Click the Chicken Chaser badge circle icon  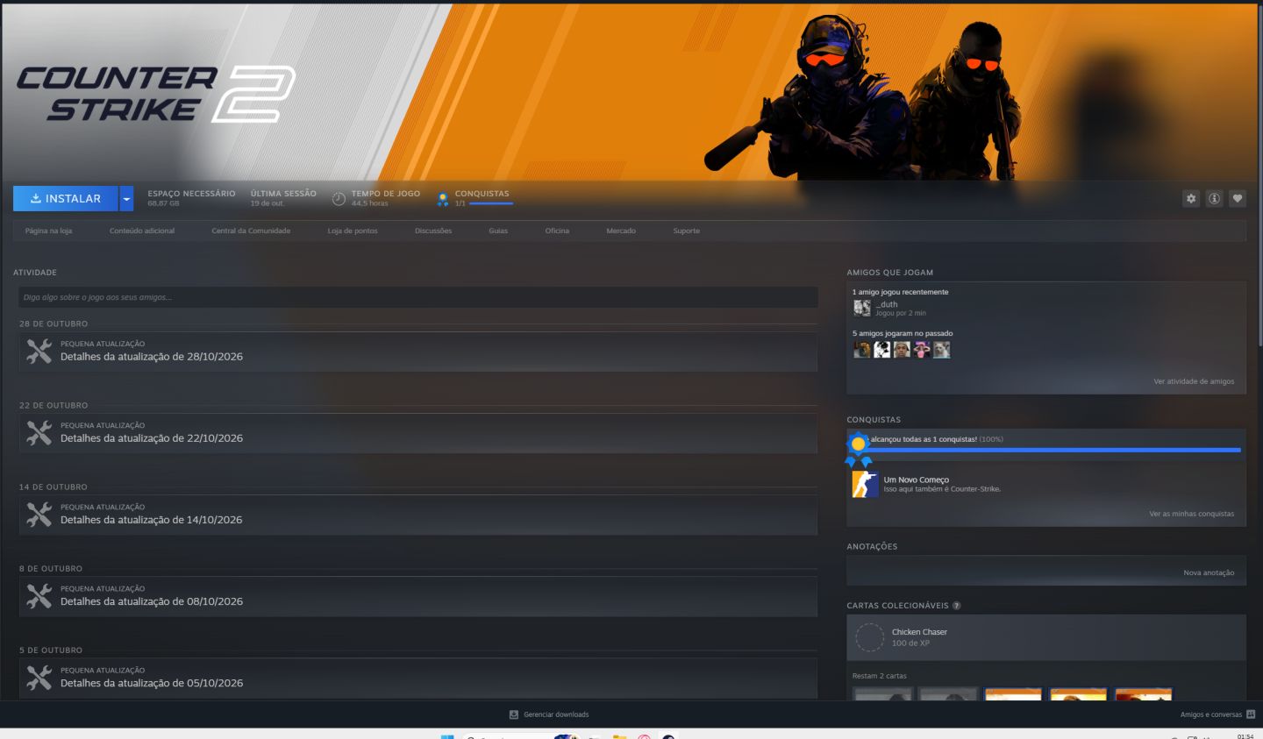[869, 637]
